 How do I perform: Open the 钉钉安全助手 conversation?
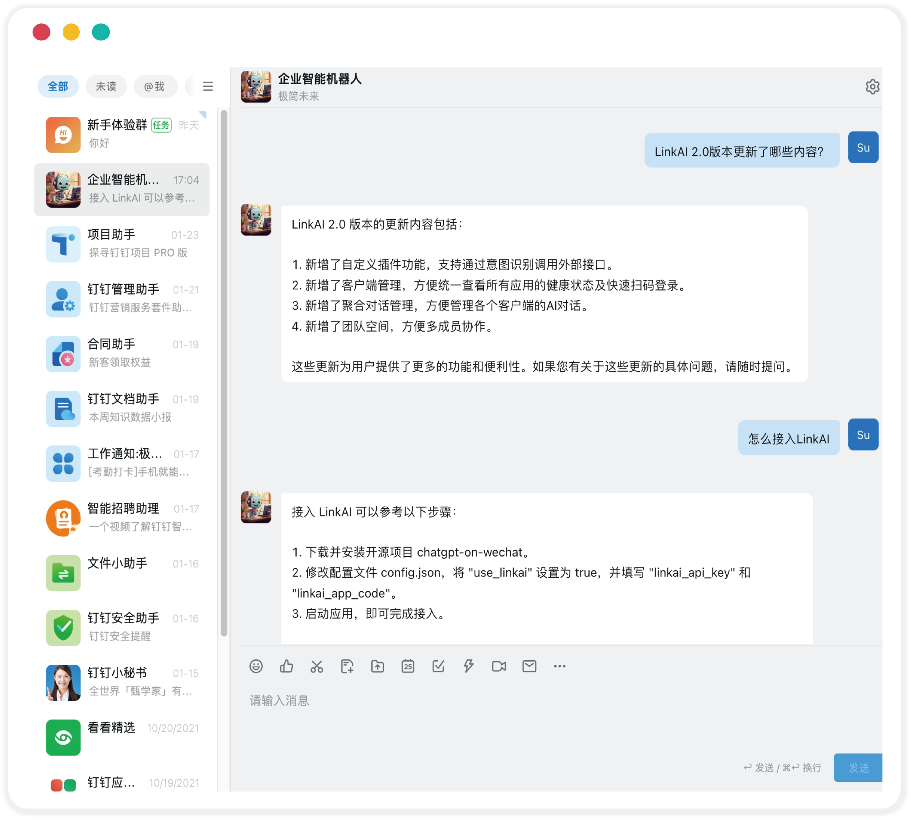tap(122, 628)
